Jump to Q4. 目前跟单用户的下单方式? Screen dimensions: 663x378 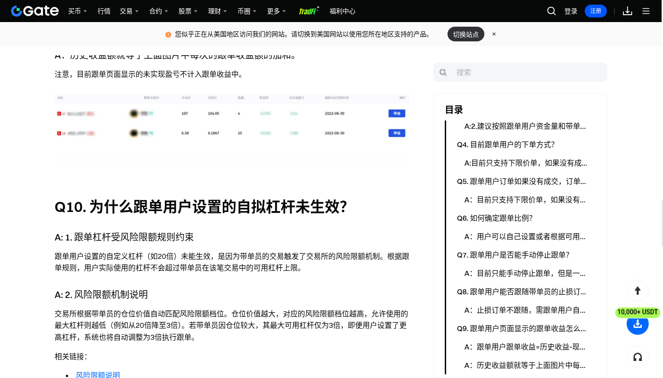coord(506,144)
